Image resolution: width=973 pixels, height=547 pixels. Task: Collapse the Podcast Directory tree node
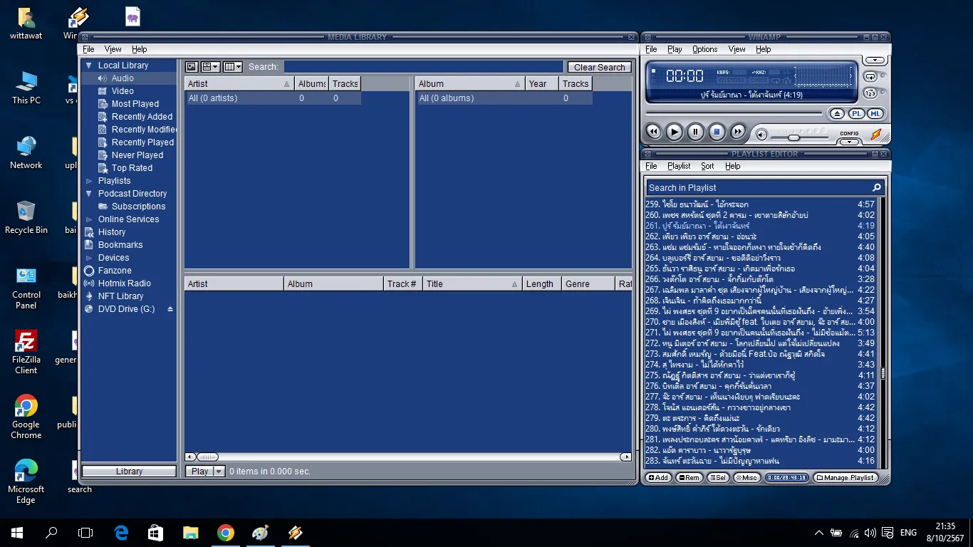[89, 194]
